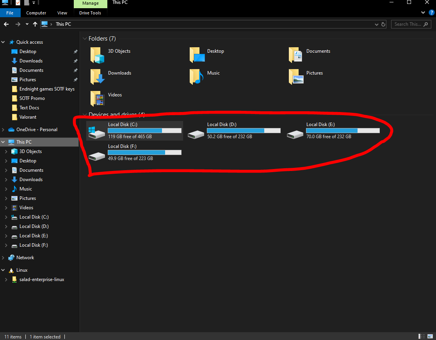Select Local Disk (D:) in navigation tree

[34, 226]
